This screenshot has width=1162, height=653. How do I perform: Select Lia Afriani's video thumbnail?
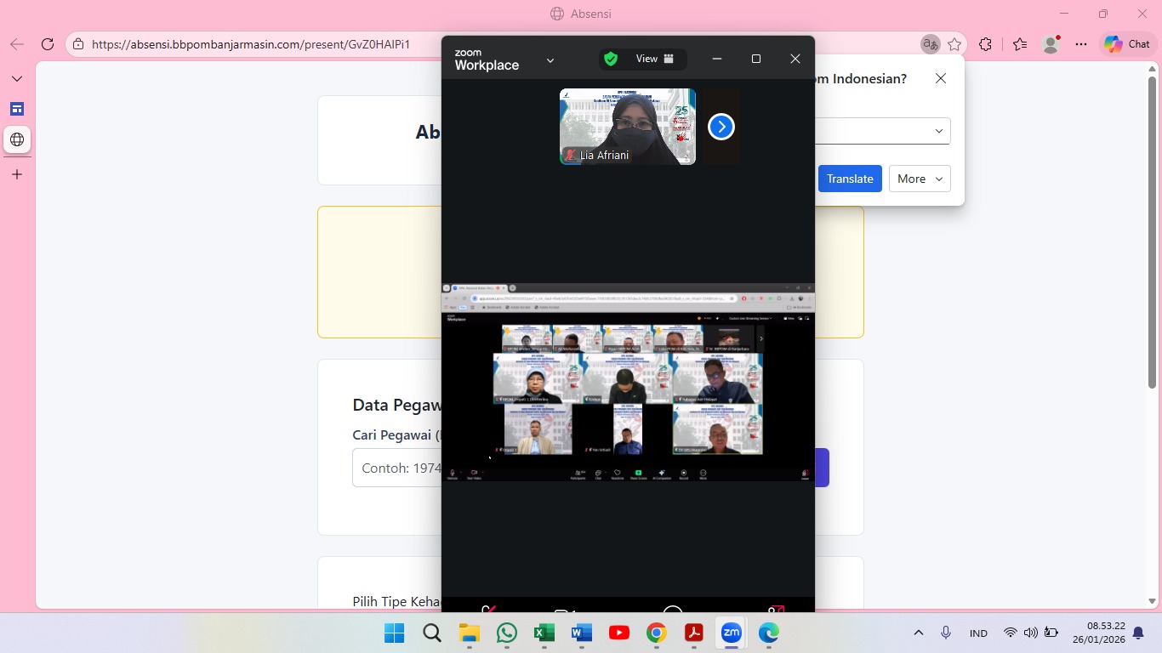point(627,126)
